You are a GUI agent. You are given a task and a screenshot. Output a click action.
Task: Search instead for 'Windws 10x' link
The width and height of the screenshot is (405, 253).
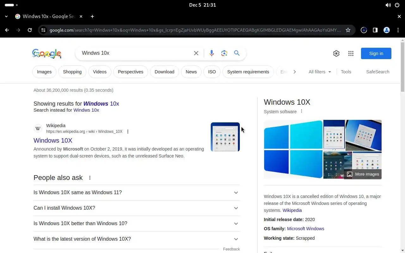tap(86, 110)
